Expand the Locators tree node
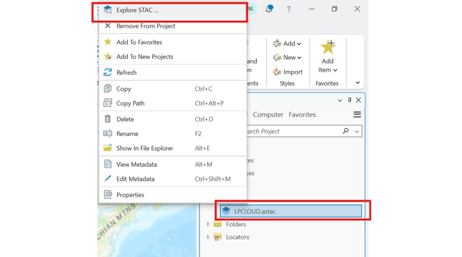The width and height of the screenshot is (462, 257). click(208, 237)
